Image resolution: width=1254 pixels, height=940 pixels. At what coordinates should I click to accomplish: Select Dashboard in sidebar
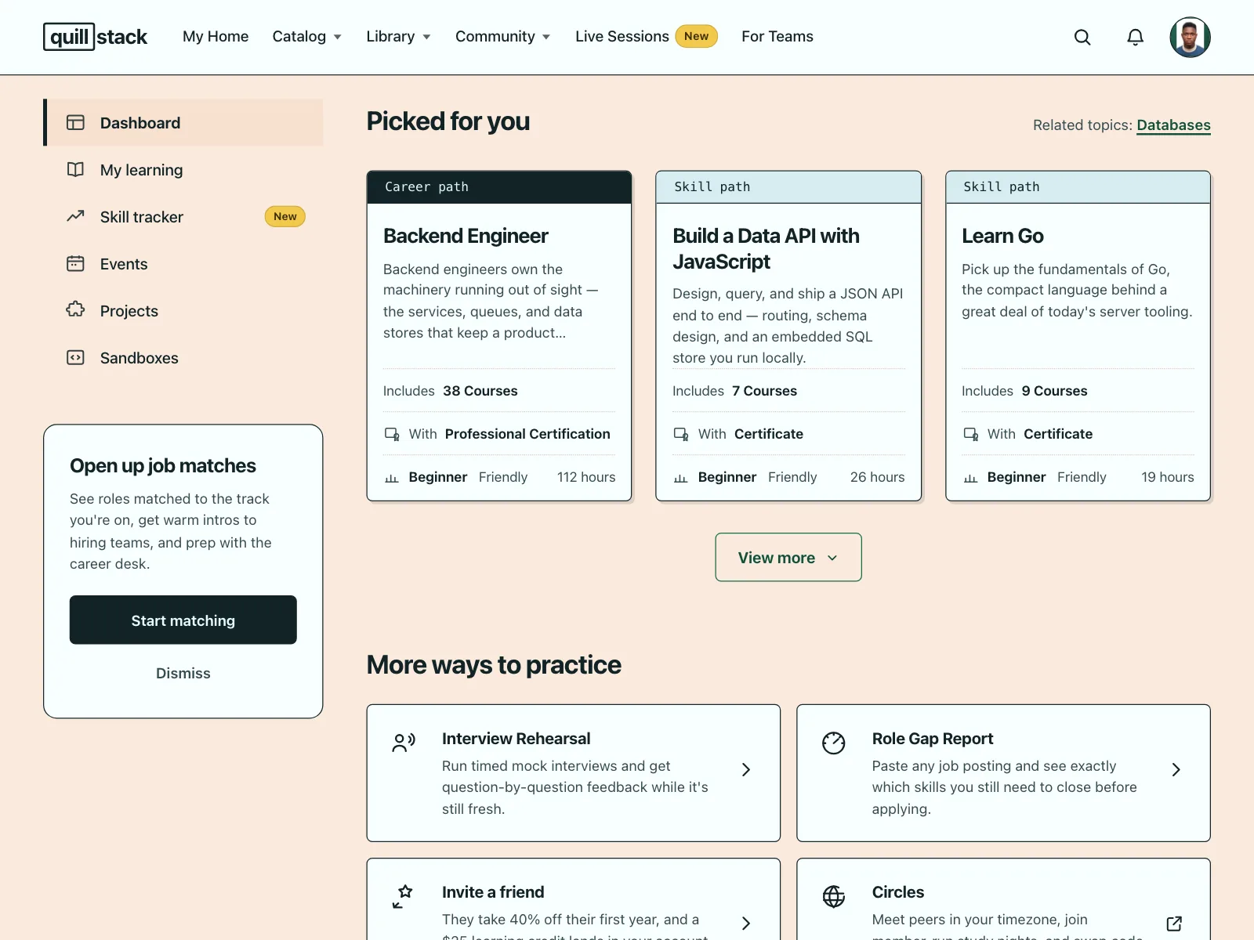pos(183,122)
